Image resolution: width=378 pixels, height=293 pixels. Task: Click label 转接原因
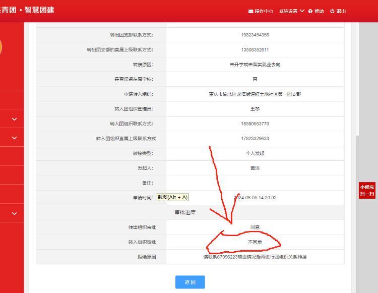point(143,65)
